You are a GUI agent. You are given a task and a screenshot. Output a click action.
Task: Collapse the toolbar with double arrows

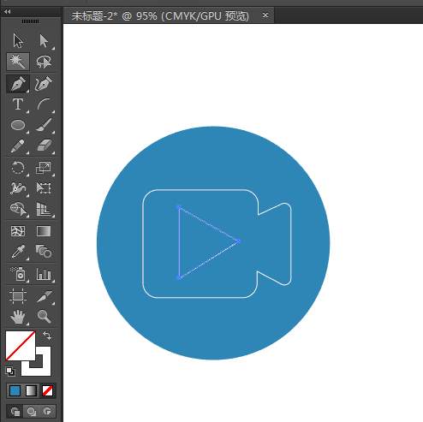(x=8, y=12)
